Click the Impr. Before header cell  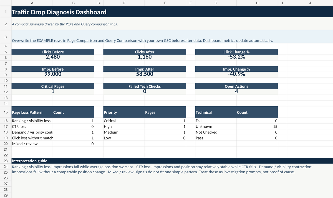53,69
